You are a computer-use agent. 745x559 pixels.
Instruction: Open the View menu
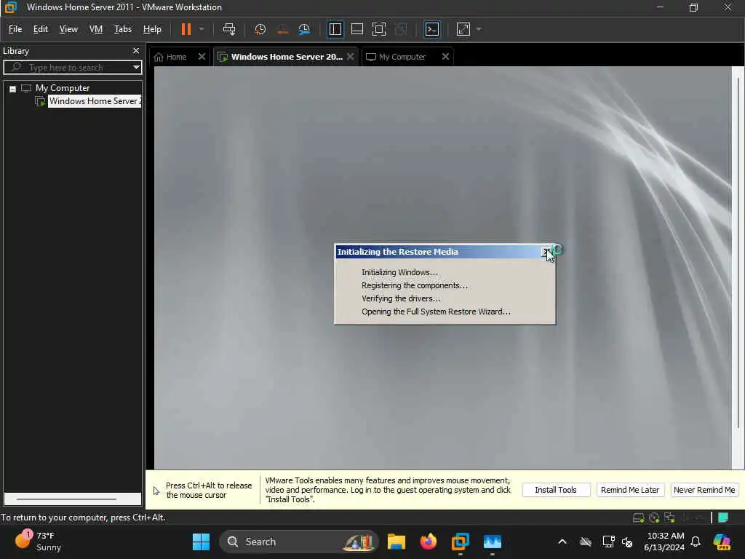click(x=68, y=29)
